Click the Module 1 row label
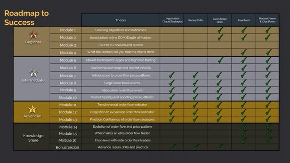 click(x=68, y=30)
